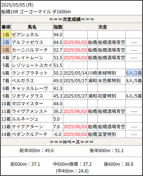Select the 着順 column header
This screenshot has height=176, width=143.
point(6,27)
